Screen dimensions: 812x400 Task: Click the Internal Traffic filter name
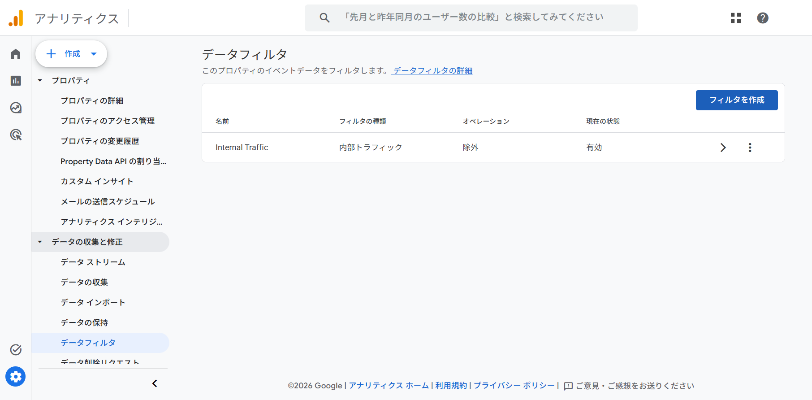tap(242, 148)
